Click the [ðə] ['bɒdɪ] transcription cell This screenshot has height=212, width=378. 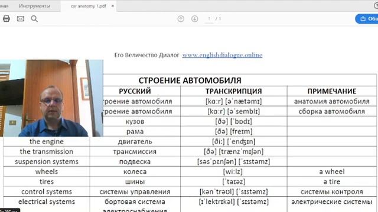pos(234,121)
